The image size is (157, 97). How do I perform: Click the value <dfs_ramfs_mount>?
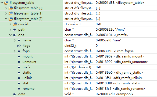[120, 56]
